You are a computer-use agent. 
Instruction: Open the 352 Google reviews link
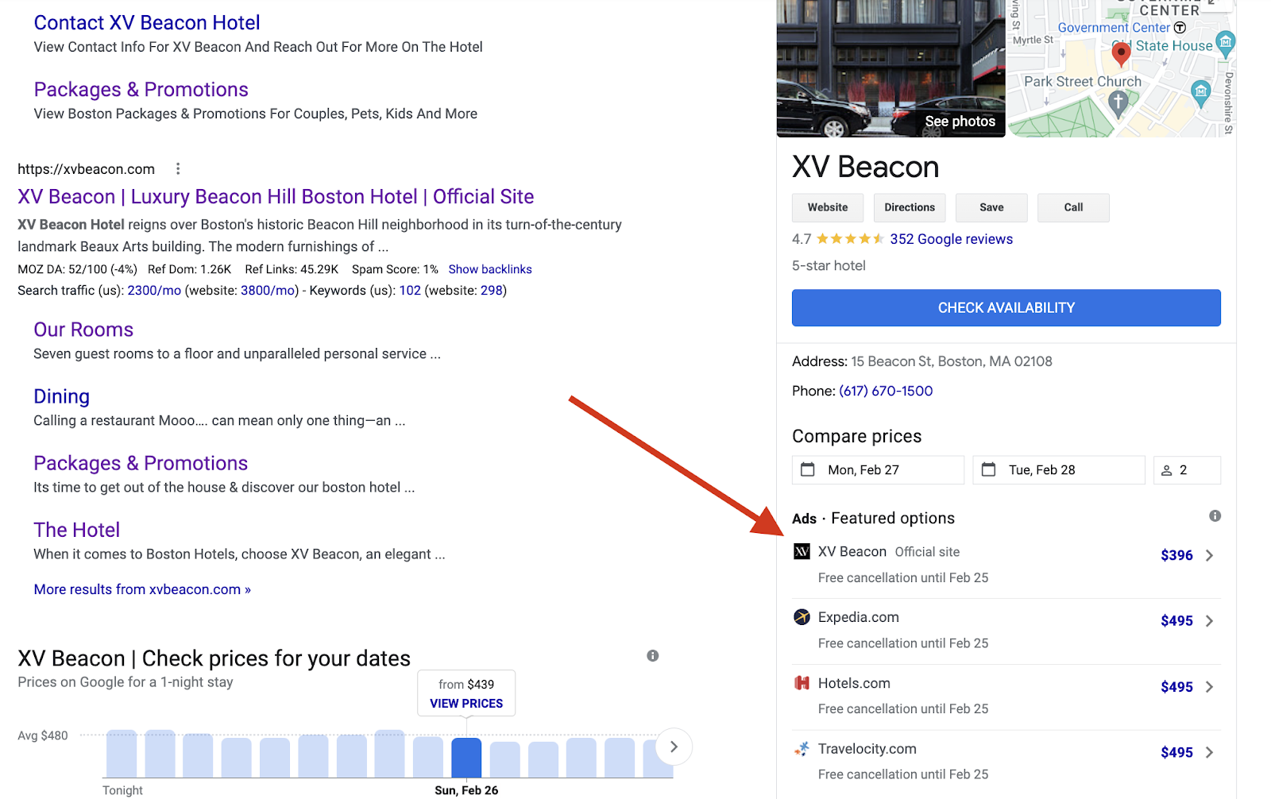(951, 239)
